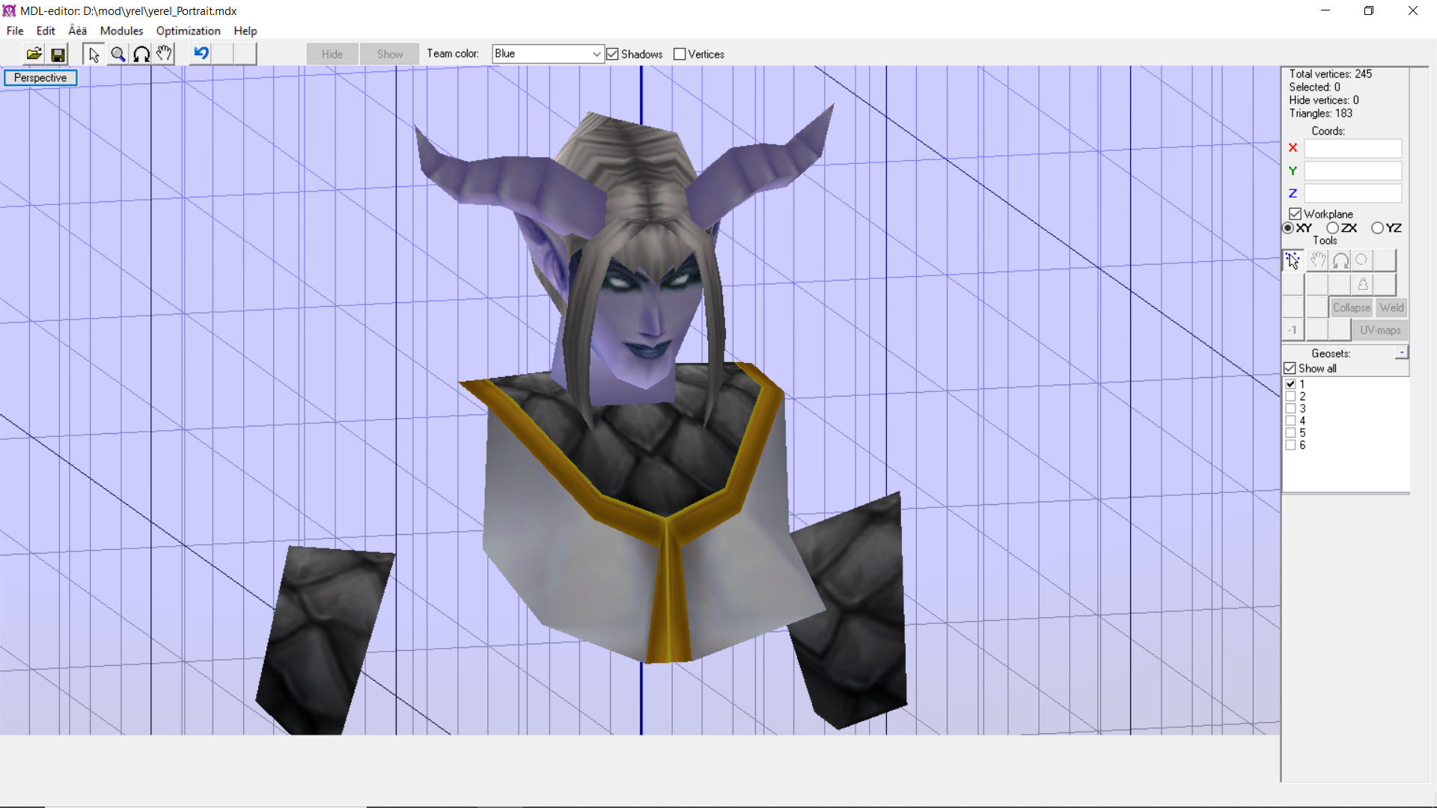Image resolution: width=1437 pixels, height=808 pixels.
Task: Click the Weld button
Action: click(x=1391, y=307)
